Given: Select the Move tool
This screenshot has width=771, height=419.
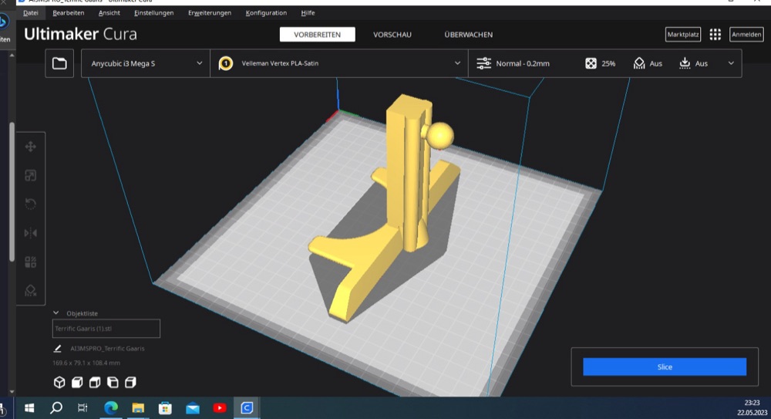Looking at the screenshot, I should coord(31,147).
